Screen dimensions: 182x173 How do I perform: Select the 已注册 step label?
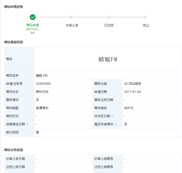tap(109, 25)
